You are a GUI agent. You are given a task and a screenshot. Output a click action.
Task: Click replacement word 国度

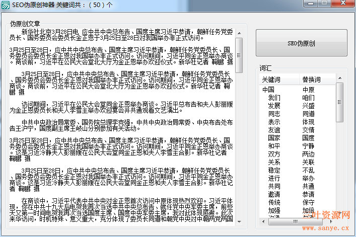308,138
